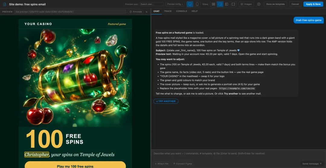Select the three-column view layout icon
Screen dimensions: 326x168
click(x=227, y=4)
